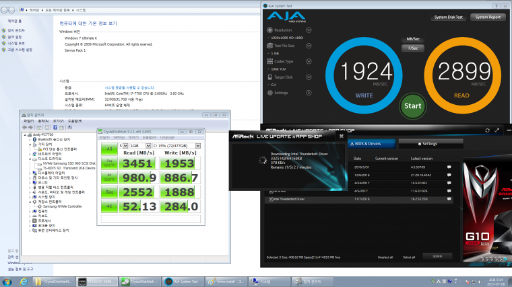Open the AJA System Disk Test view
The image size is (512, 287).
[448, 17]
